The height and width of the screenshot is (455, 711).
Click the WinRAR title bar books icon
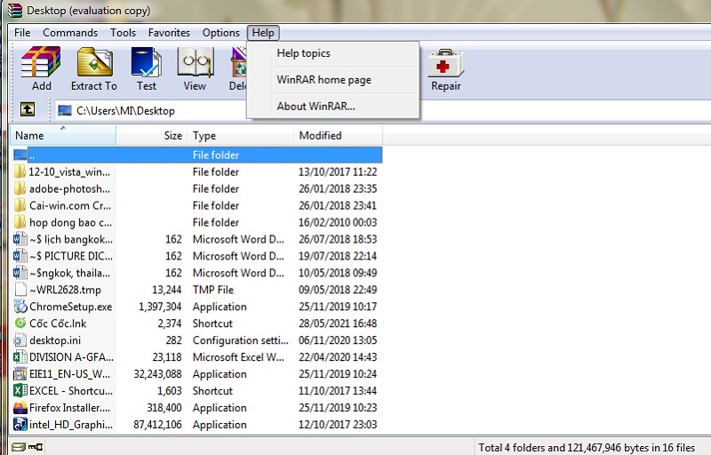pos(14,10)
